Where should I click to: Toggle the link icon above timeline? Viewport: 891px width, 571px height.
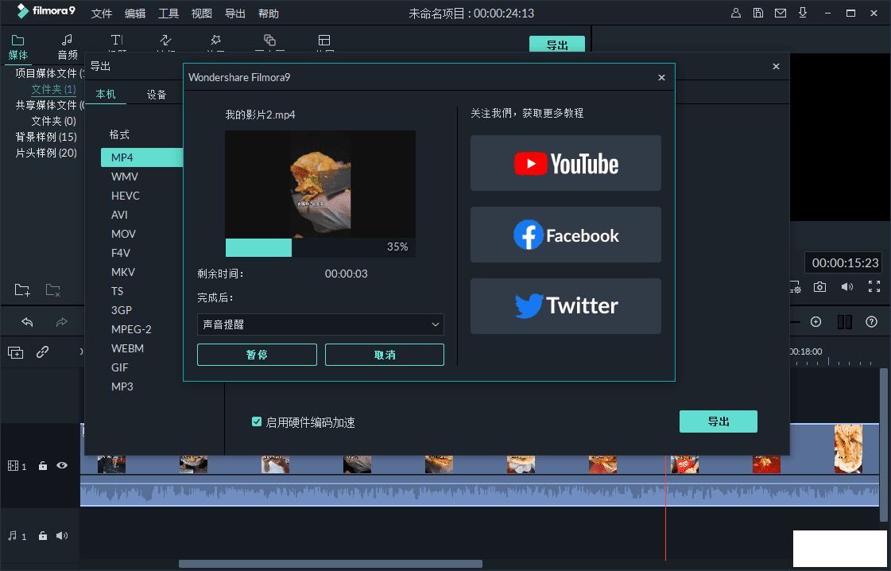click(43, 352)
